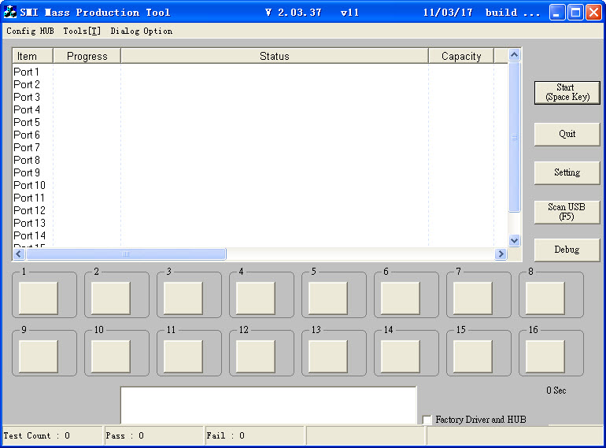Viewport: 606px width, 448px height.
Task: Open the Dialog Option menu
Action: (x=141, y=31)
